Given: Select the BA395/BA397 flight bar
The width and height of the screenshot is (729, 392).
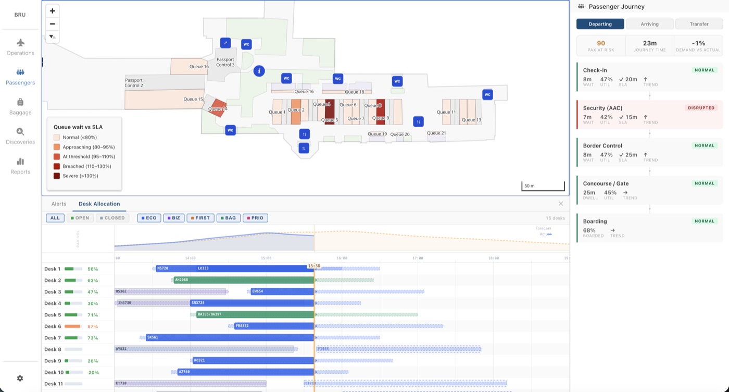Looking at the screenshot, I should coord(255,314).
